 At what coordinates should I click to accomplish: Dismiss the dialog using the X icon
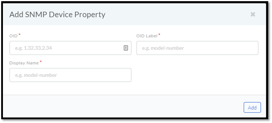point(253,14)
